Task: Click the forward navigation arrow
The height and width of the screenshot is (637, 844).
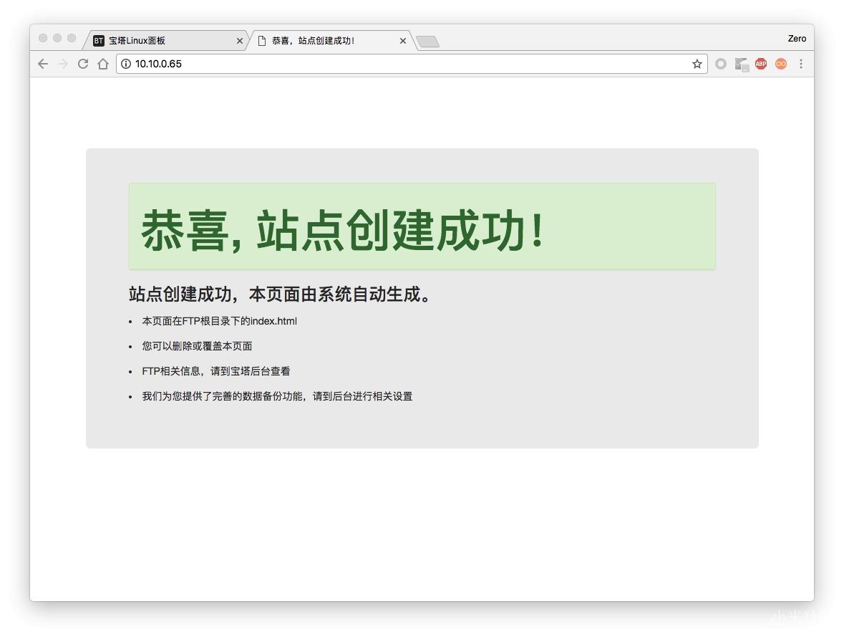Action: click(x=63, y=64)
